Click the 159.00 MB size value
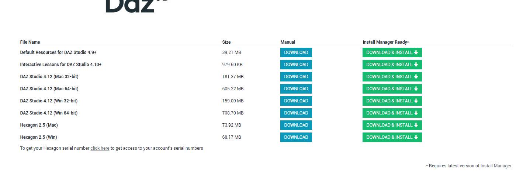This screenshot has height=178, width=523. [233, 101]
